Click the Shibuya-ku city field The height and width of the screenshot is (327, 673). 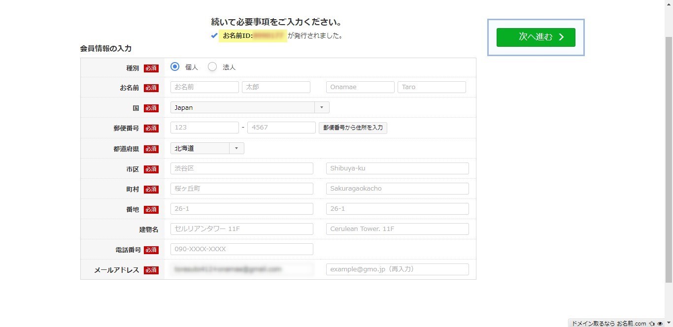pyautogui.click(x=398, y=168)
